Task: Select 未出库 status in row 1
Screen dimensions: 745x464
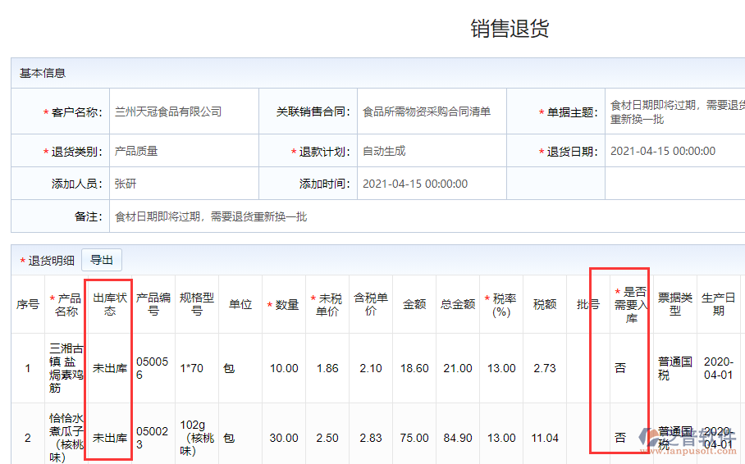Action: point(109,368)
